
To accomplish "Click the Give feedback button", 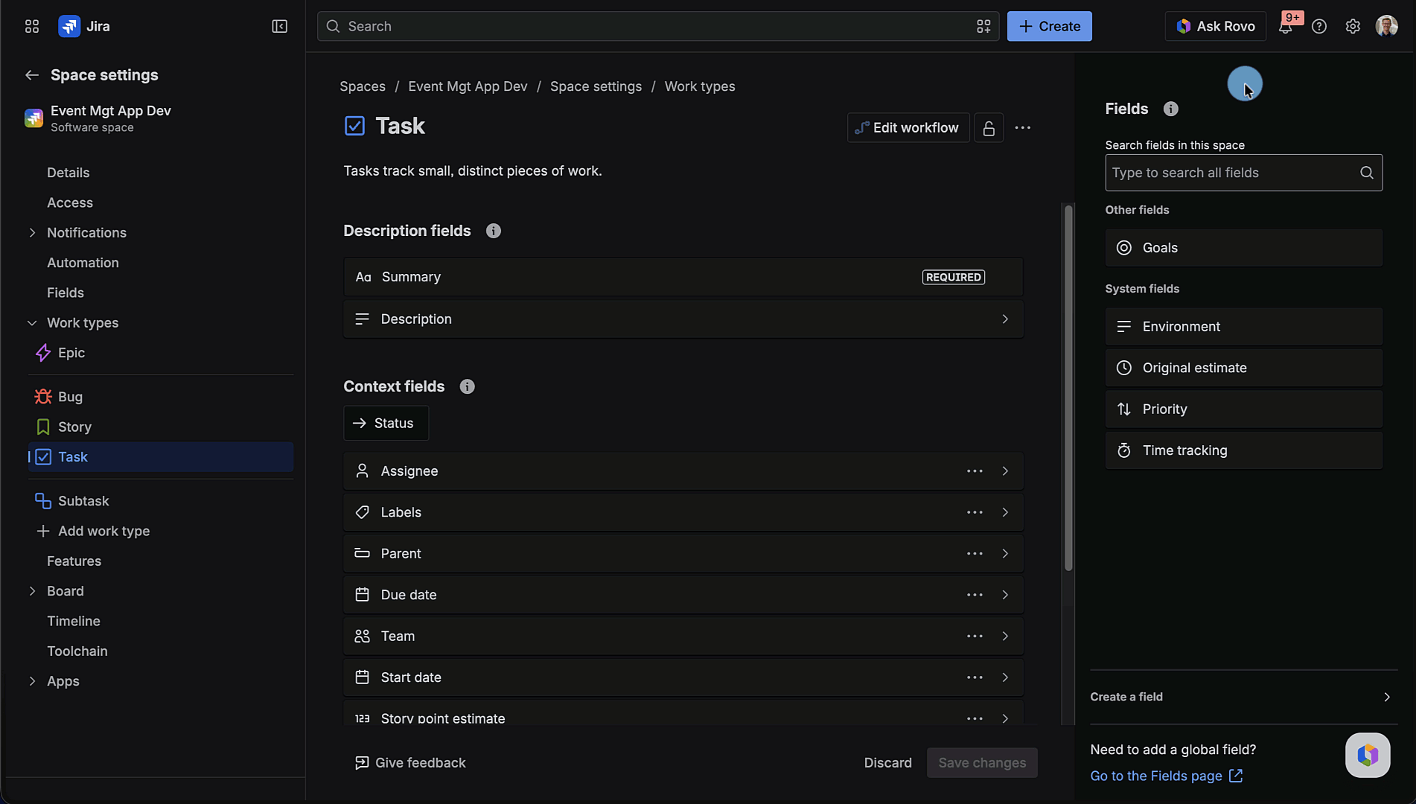I will click(410, 763).
